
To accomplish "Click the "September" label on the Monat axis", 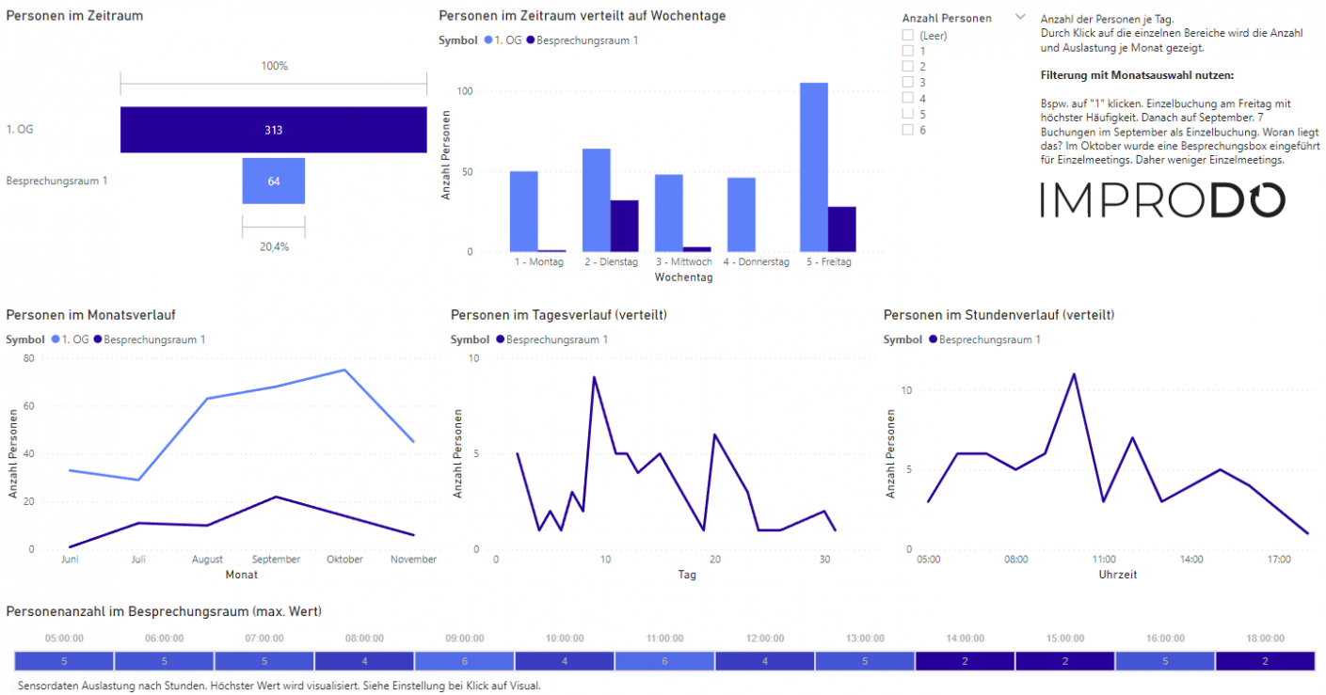I will click(x=276, y=560).
